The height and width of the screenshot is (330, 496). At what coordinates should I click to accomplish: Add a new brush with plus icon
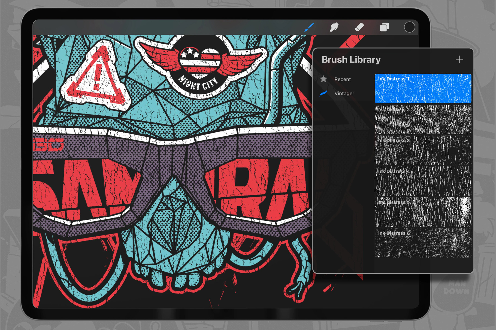459,60
